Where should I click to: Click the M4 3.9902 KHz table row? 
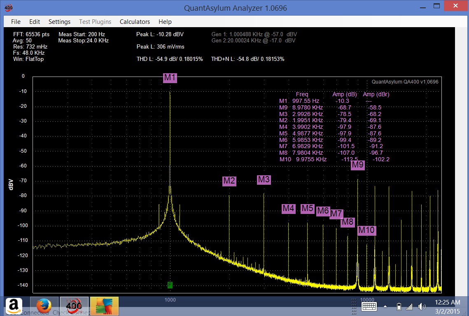pos(330,127)
